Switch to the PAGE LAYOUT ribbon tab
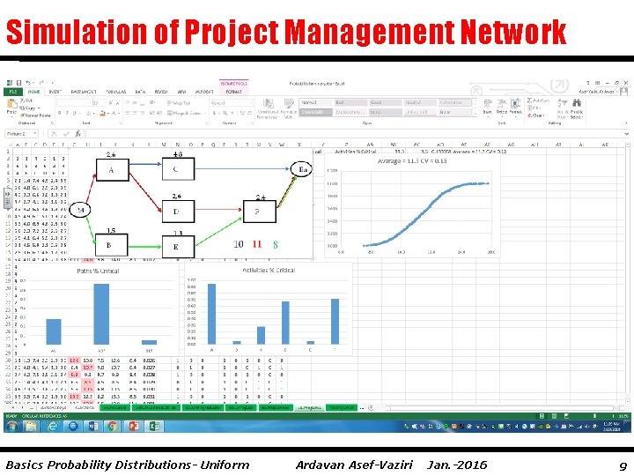Screen dimensions: 634x476 pyautogui.click(x=83, y=92)
